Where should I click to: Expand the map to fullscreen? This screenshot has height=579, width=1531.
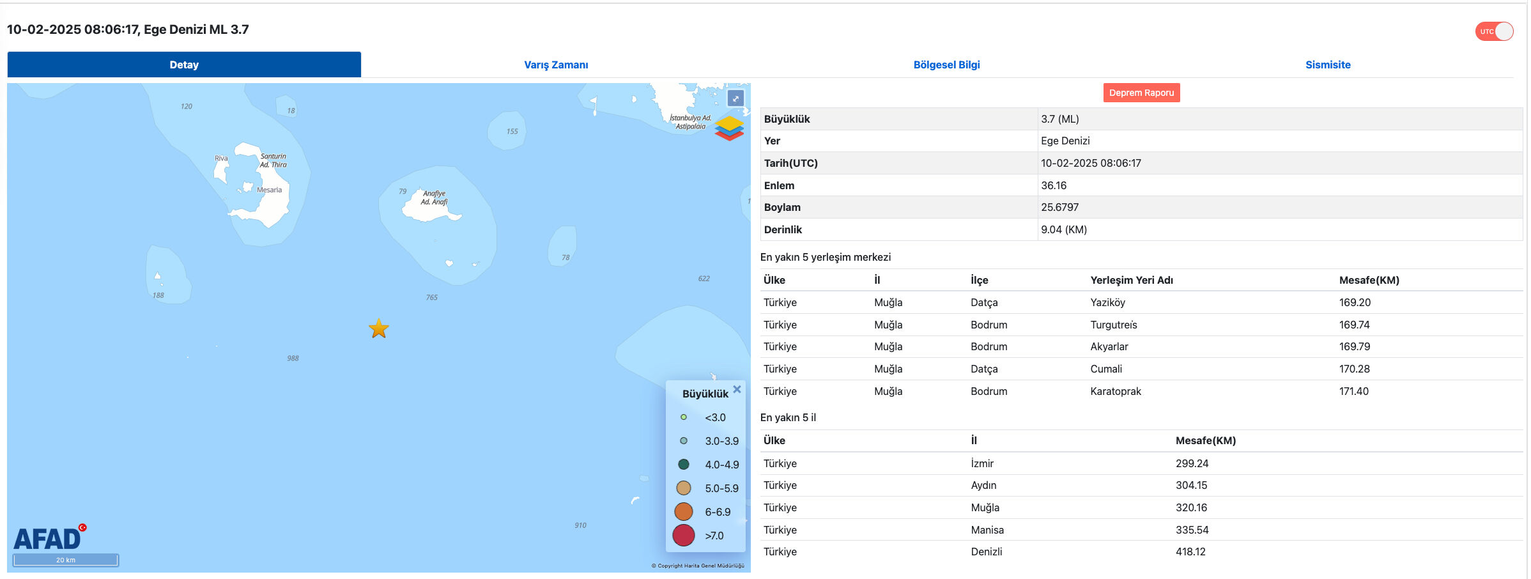[x=735, y=98]
